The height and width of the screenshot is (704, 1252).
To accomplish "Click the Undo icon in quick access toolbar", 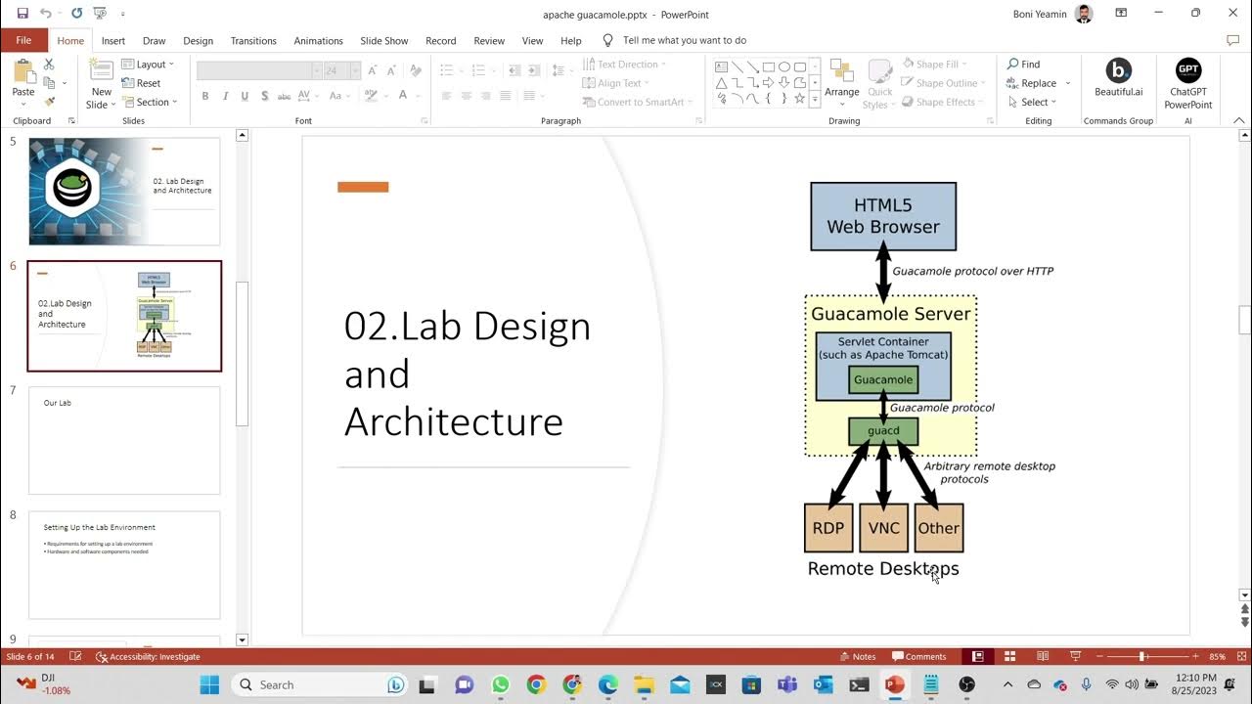I will coord(45,14).
